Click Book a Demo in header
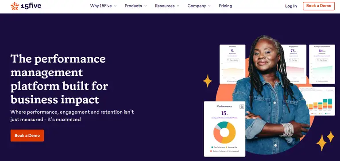 tap(319, 6)
